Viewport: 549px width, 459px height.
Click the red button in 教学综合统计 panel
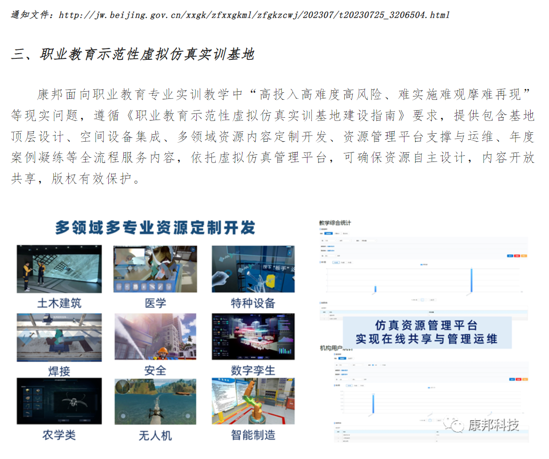(x=517, y=256)
